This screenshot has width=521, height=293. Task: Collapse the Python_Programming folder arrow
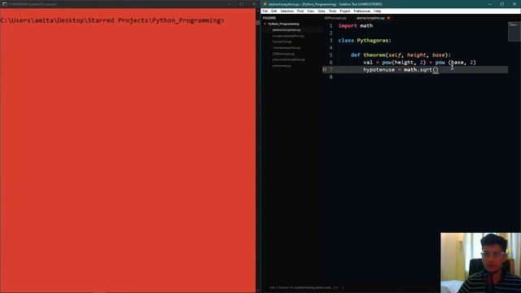(265, 24)
